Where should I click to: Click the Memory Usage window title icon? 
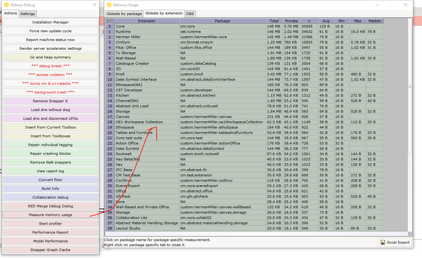coord(109,5)
